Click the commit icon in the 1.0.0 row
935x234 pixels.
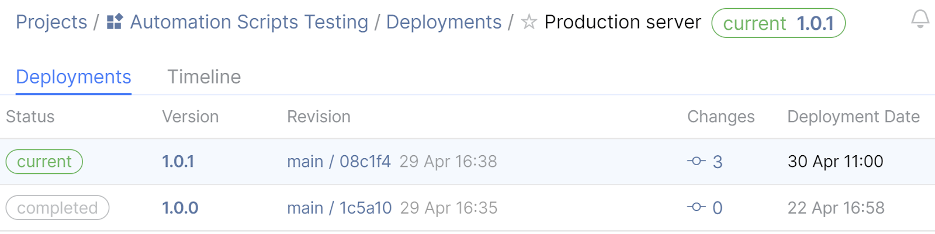(696, 207)
